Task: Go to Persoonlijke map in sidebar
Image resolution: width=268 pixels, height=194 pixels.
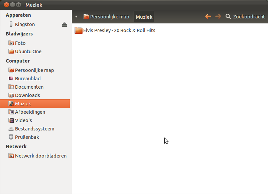Action: (34, 70)
